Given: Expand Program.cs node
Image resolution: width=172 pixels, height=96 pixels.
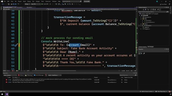Looking at the screenshot, I should (141, 29).
